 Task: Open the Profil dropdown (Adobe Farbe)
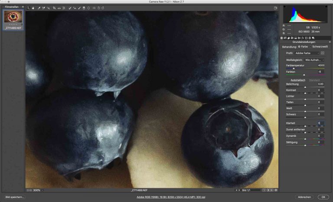click(307, 53)
